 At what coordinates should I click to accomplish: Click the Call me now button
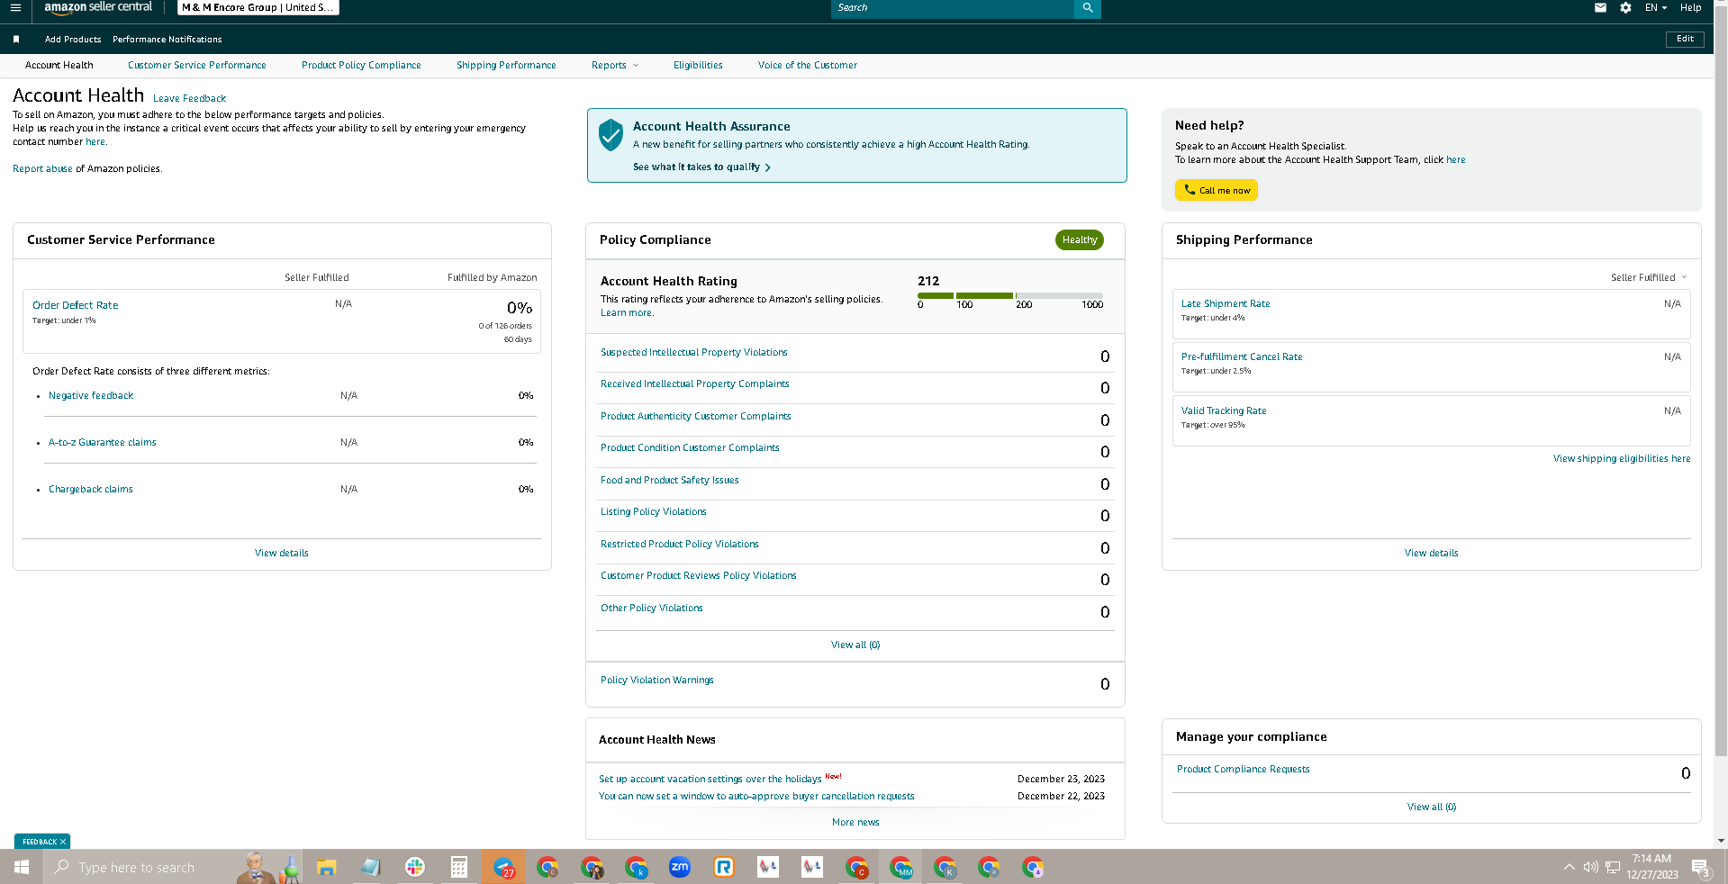[x=1217, y=190]
